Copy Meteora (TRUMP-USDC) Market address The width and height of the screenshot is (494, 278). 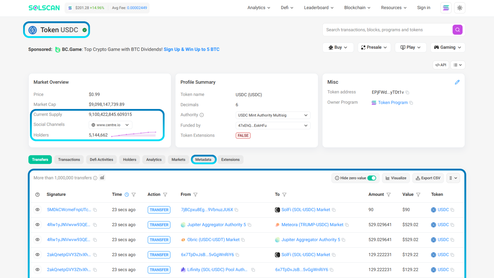pos(347,225)
